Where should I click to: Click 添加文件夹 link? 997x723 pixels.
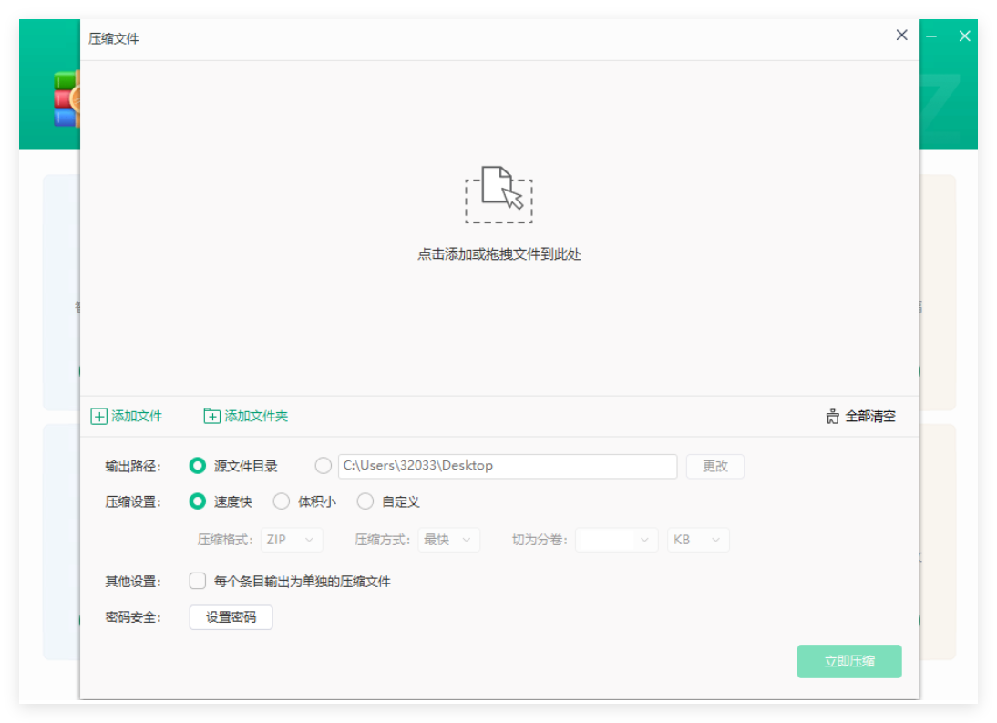[x=256, y=417]
